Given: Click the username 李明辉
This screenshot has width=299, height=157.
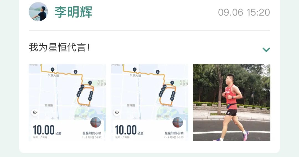Looking at the screenshot, I should click(x=73, y=12).
